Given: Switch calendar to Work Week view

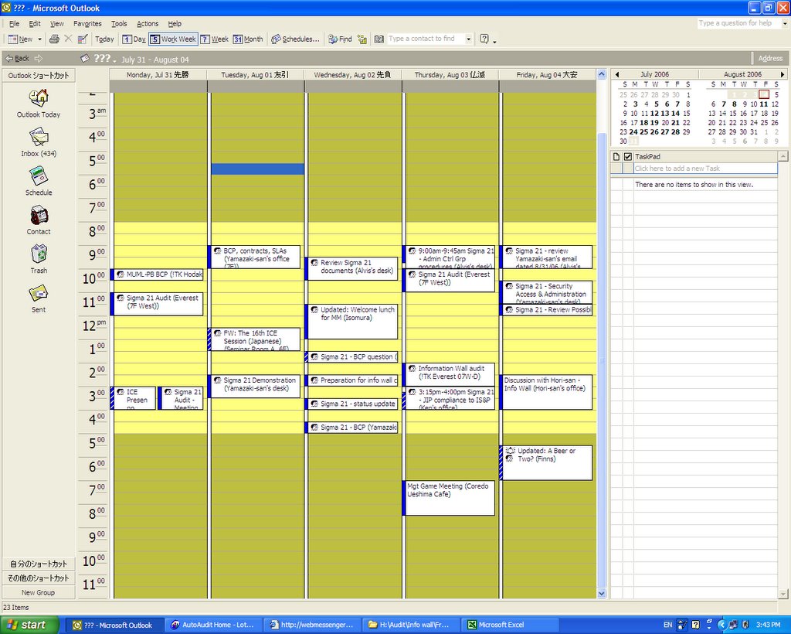Looking at the screenshot, I should click(173, 39).
